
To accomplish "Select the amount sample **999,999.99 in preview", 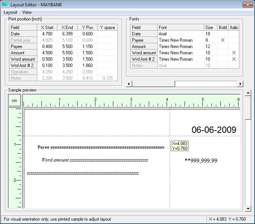I will coord(201,161).
